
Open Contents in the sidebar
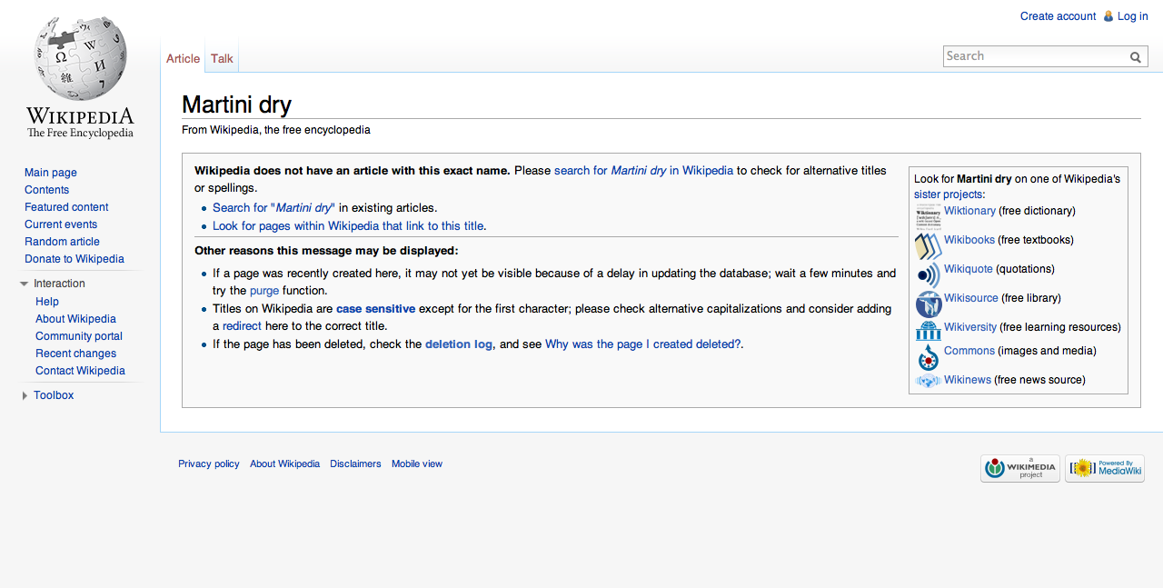click(x=46, y=190)
